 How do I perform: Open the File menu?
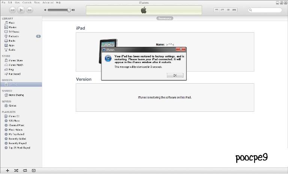point(3,3)
